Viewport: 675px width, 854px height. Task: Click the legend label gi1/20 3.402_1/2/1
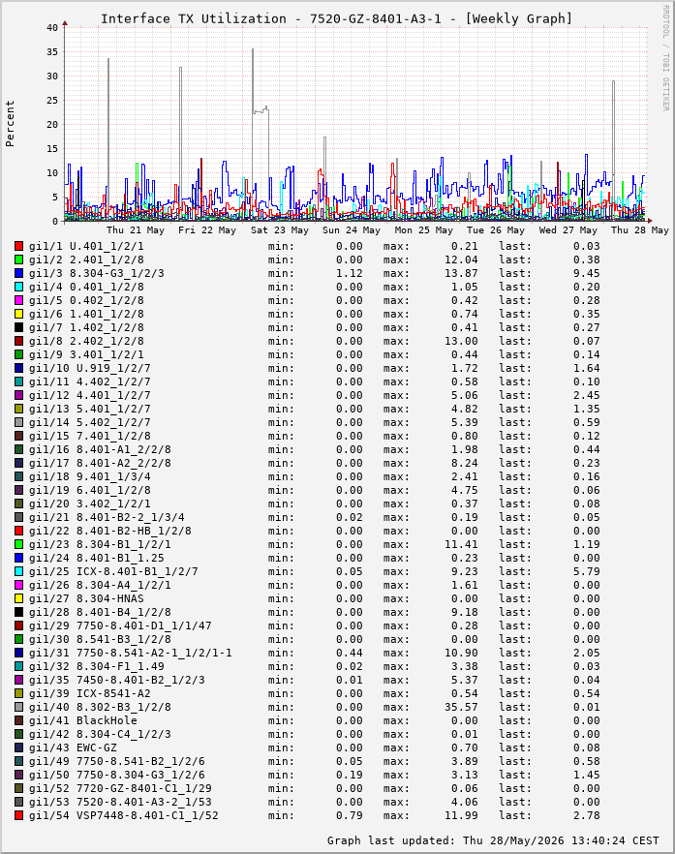click(x=89, y=503)
